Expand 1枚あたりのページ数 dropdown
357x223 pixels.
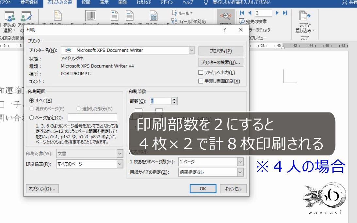click(x=240, y=162)
